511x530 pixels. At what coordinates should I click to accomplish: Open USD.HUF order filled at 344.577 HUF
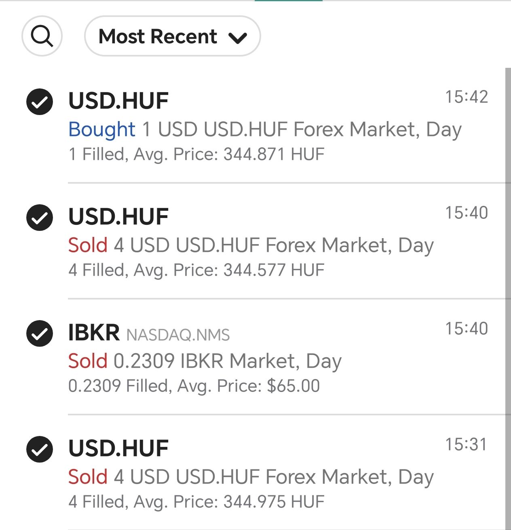pyautogui.click(x=259, y=241)
